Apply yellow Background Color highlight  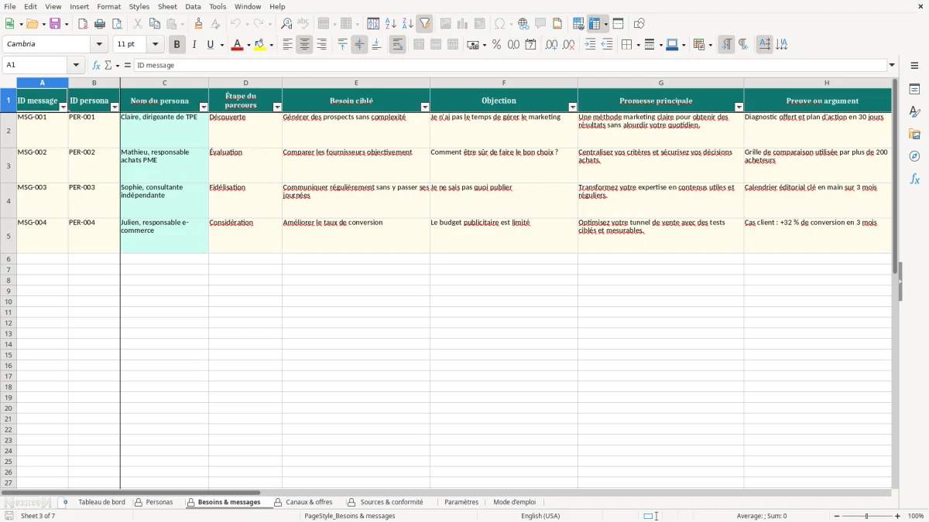pyautogui.click(x=259, y=45)
